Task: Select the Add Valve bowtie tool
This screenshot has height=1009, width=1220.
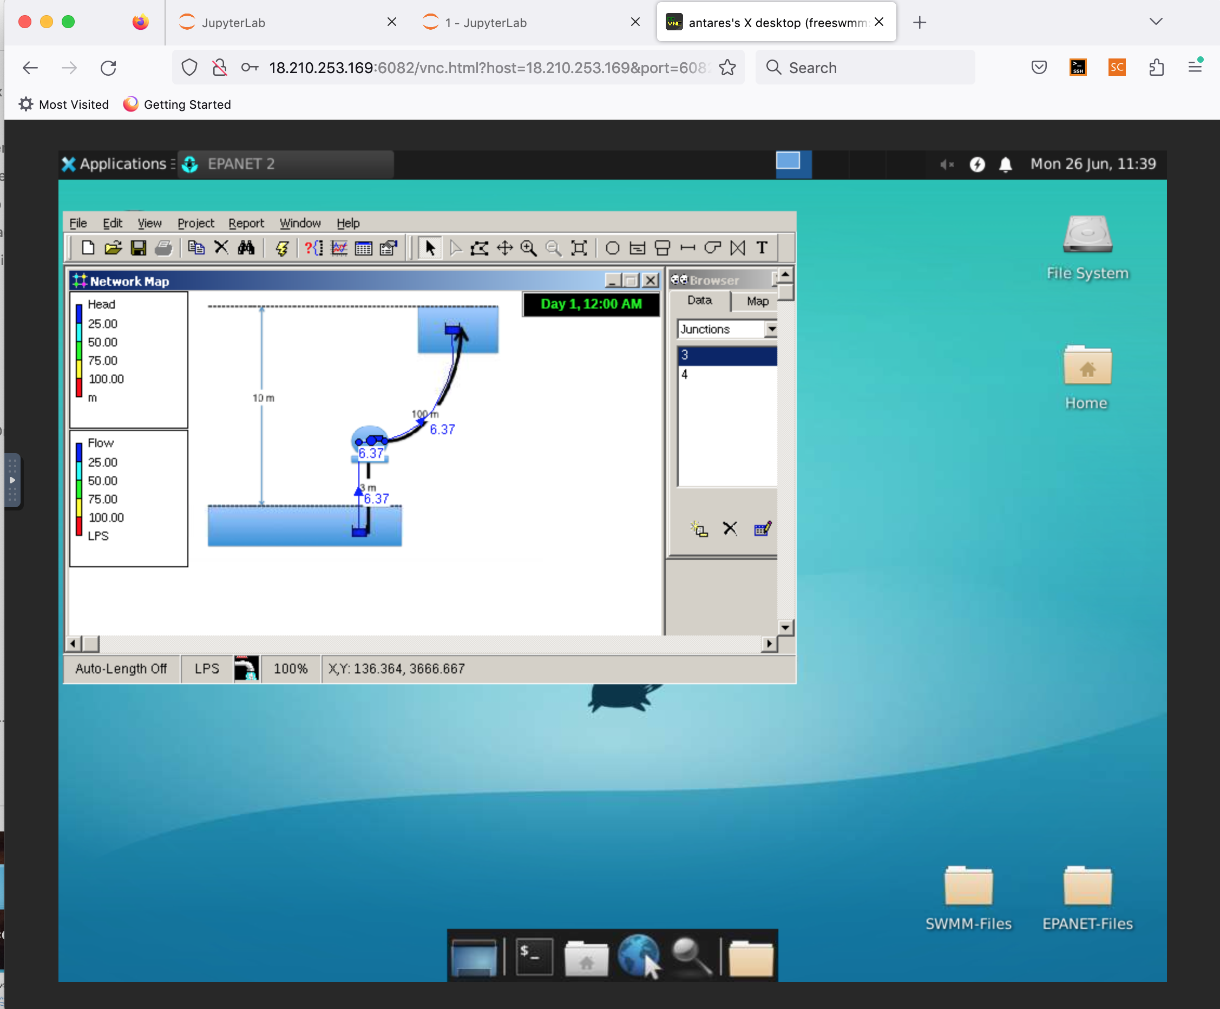Action: 737,248
